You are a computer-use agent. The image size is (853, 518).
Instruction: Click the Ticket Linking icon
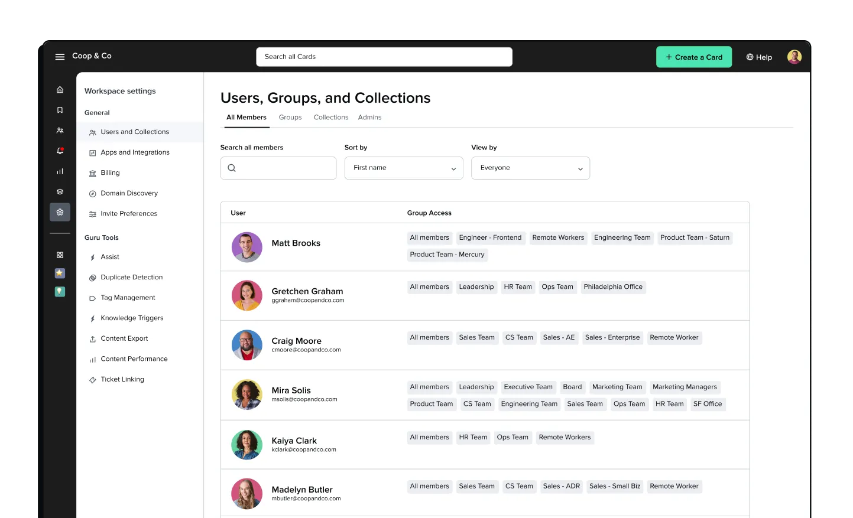[x=92, y=380]
